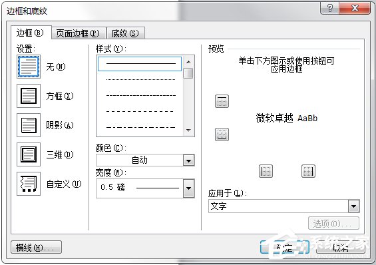This screenshot has width=376, height=265.
Task: Select the short-dash line style
Action: [141, 95]
